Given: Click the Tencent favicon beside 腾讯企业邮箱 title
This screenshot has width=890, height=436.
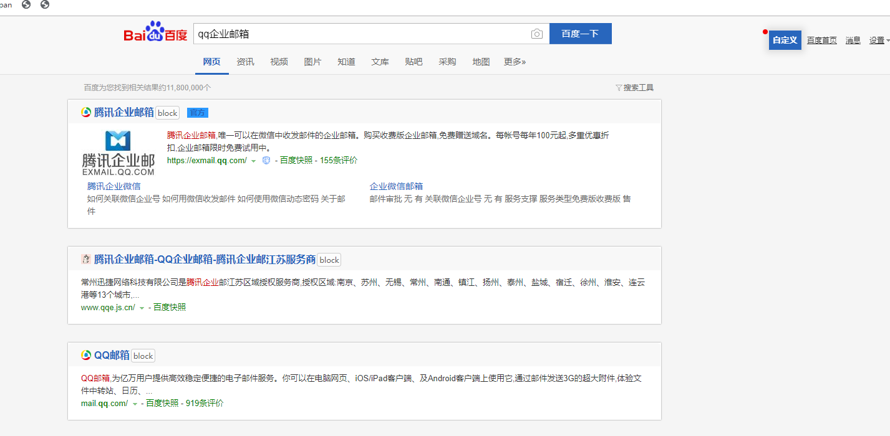Looking at the screenshot, I should tap(86, 113).
